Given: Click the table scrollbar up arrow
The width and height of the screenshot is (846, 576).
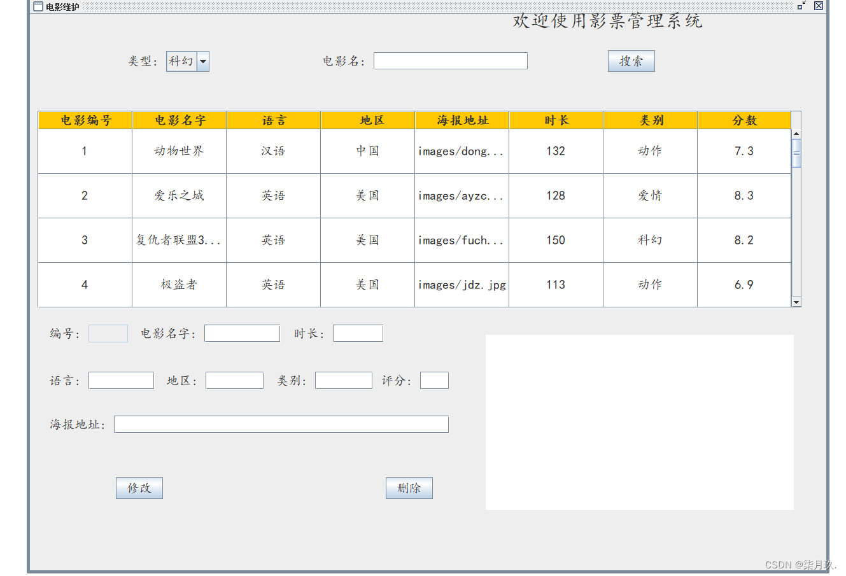Looking at the screenshot, I should [796, 134].
